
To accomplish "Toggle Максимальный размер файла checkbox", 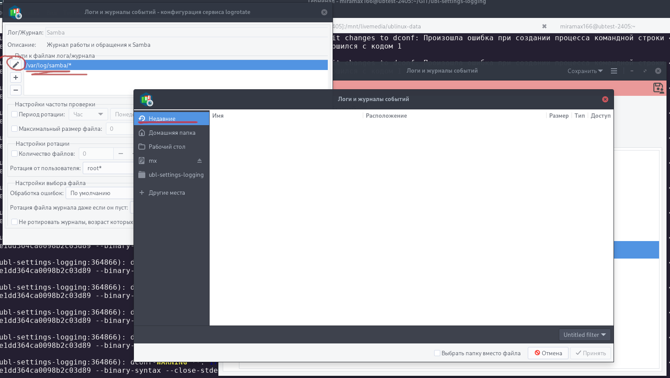I will 14,129.
